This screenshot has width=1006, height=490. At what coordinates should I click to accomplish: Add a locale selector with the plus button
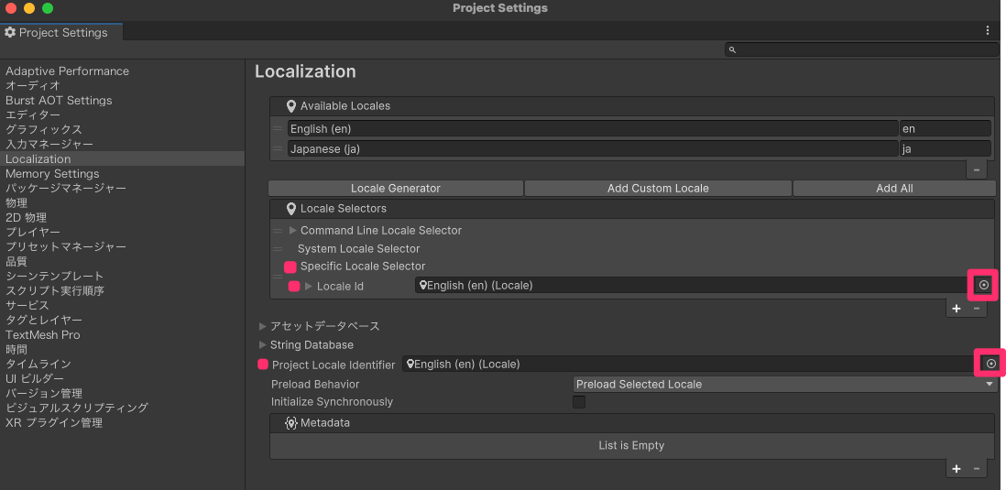pyautogui.click(x=957, y=309)
